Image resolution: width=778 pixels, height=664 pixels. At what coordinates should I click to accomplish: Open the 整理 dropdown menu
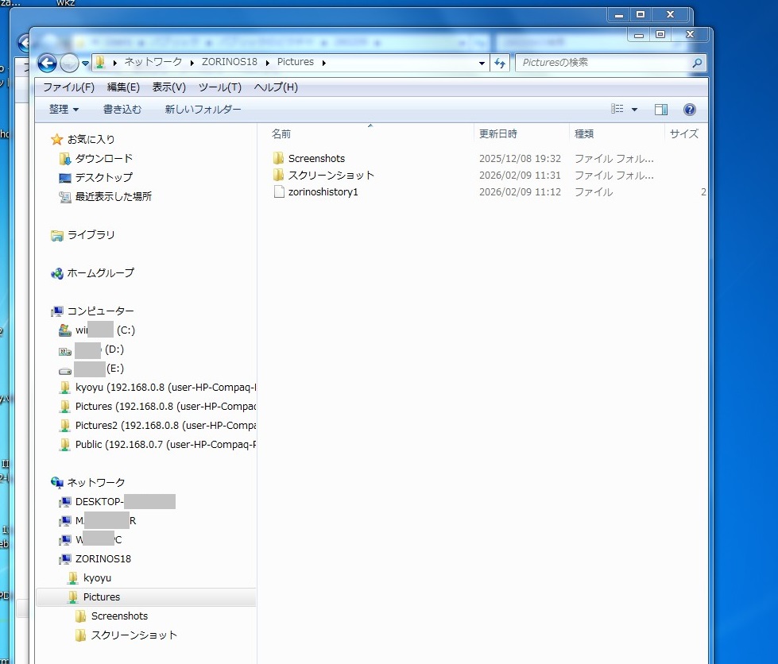pyautogui.click(x=64, y=110)
